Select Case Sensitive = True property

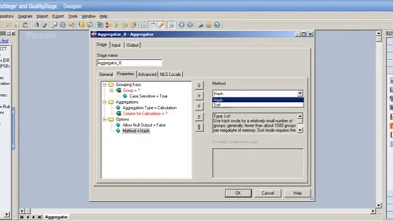click(149, 96)
